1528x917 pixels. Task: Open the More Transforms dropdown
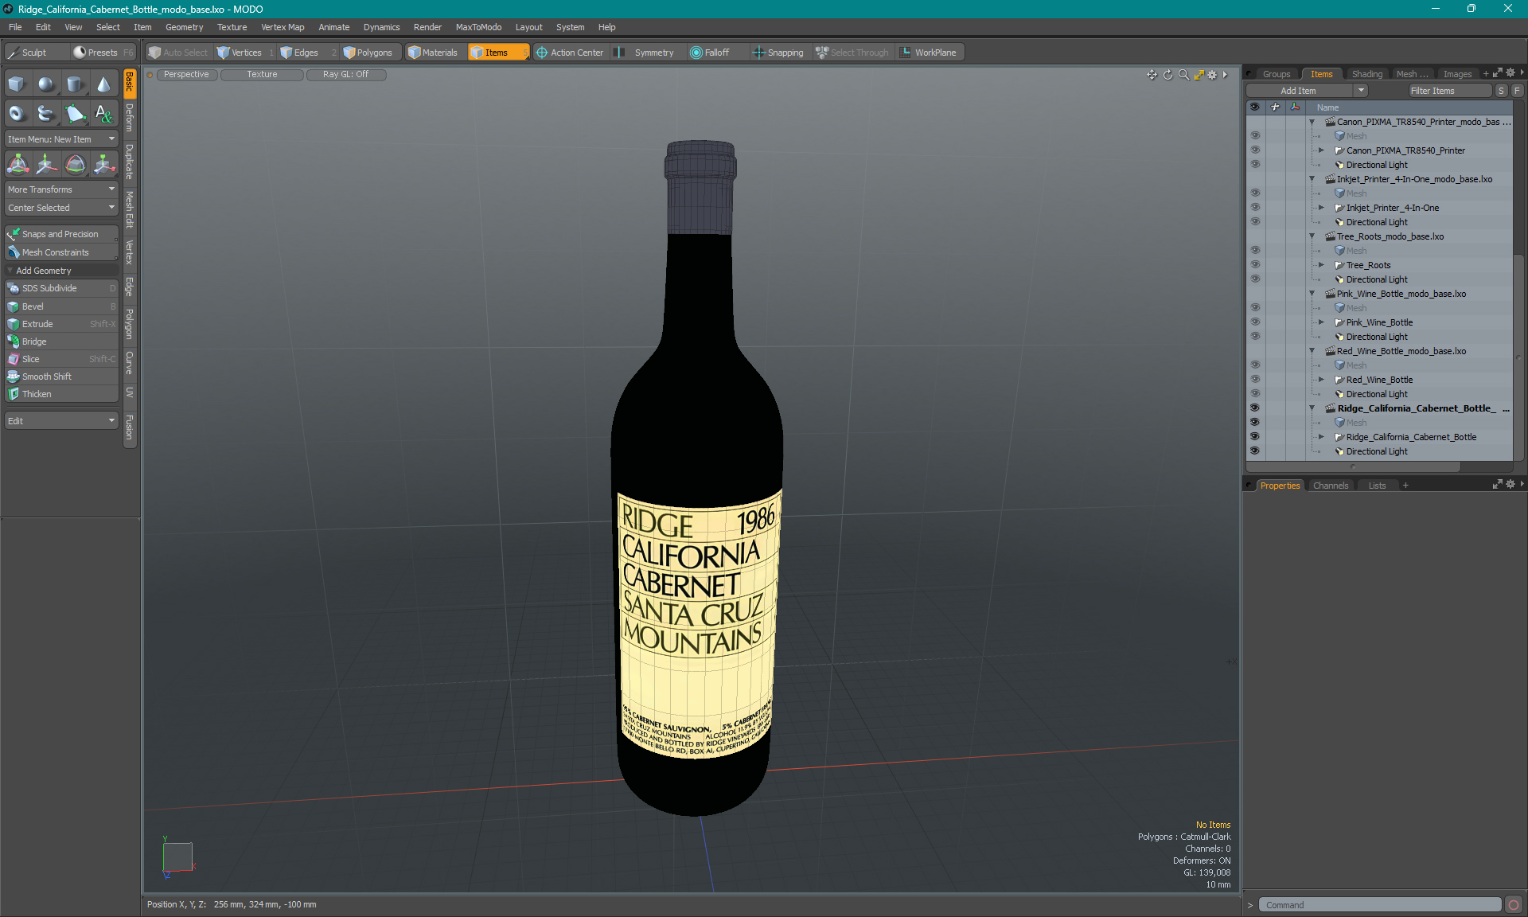[x=61, y=189]
